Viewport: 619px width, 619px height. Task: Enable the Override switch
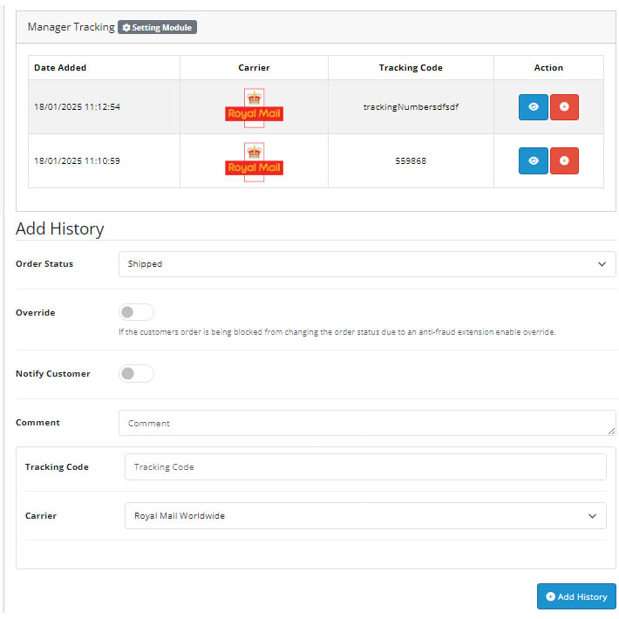[136, 312]
